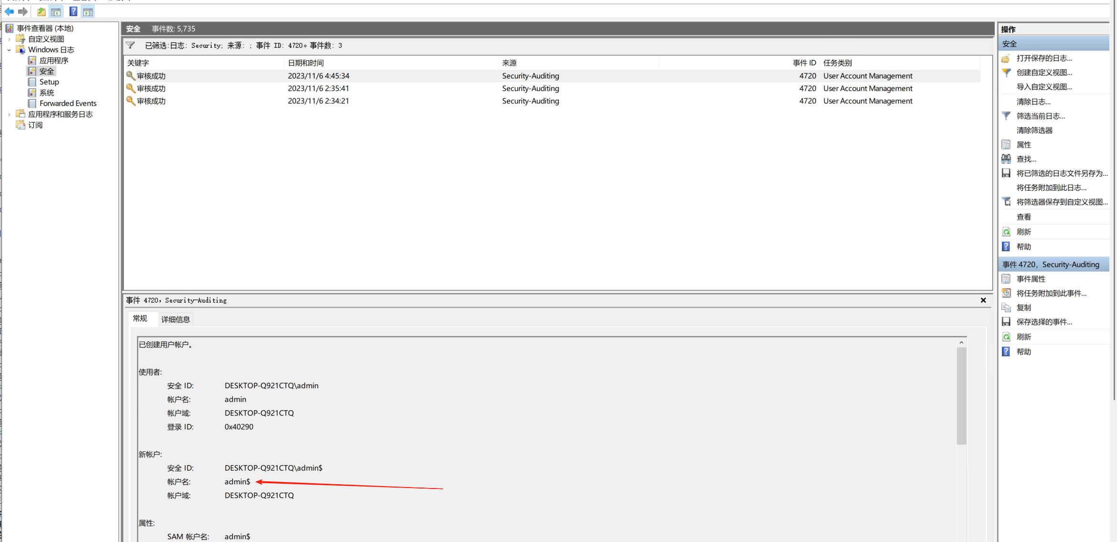Viewport: 1117px width, 542px height.
Task: Click the Find binoculars icon
Action: (1006, 159)
